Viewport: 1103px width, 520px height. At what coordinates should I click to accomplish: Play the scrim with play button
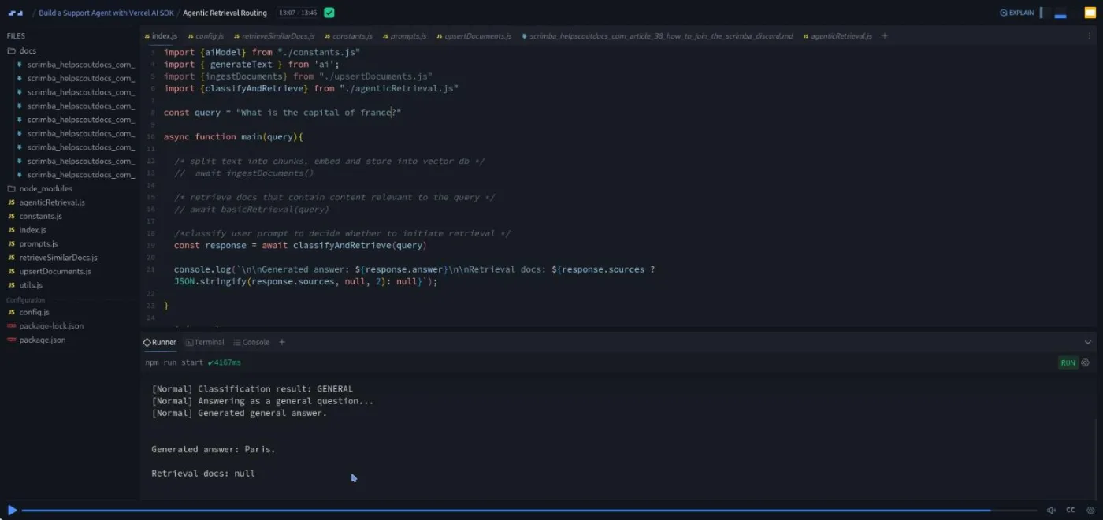click(12, 510)
